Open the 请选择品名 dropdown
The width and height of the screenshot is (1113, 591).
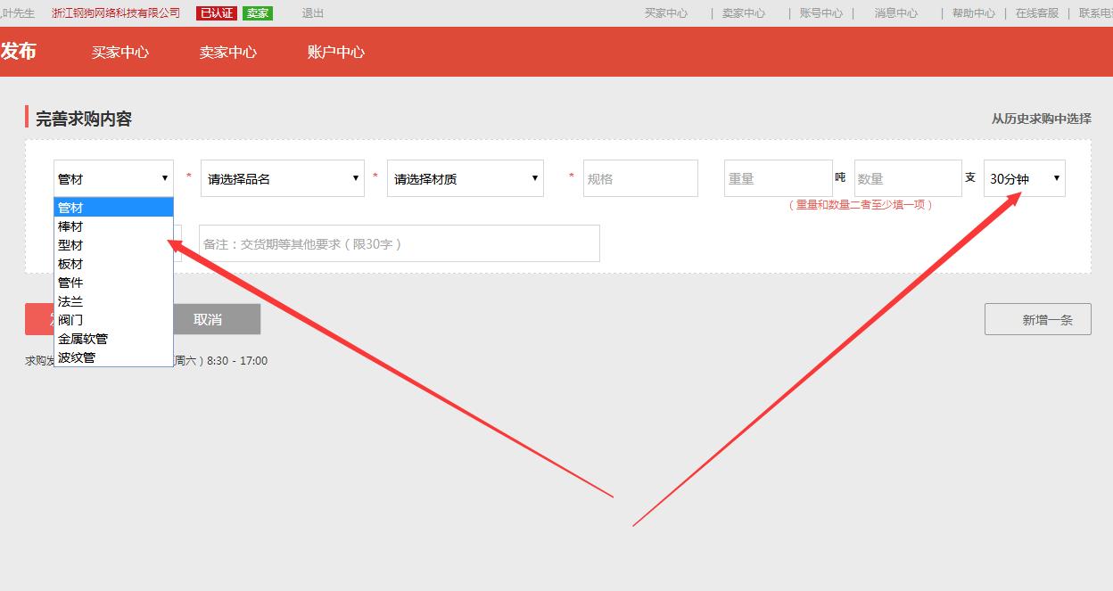282,177
